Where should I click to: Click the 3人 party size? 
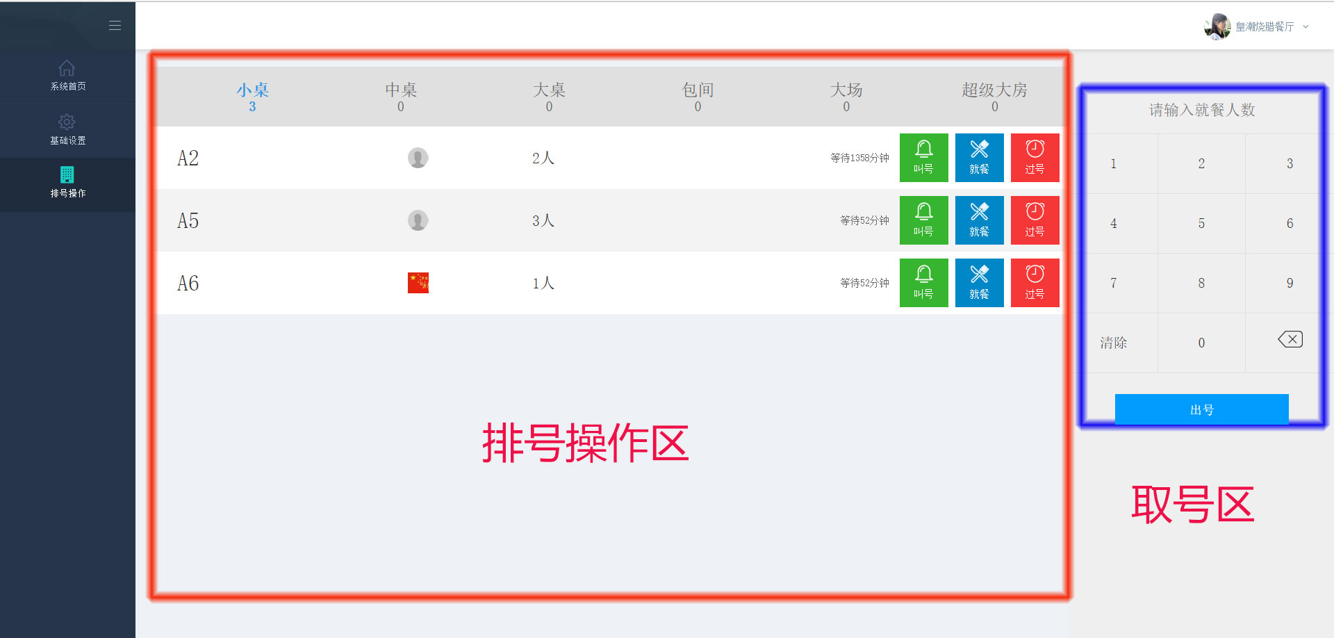(x=543, y=221)
